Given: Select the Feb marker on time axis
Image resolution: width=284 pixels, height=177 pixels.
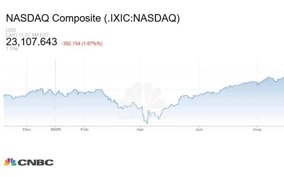Looking at the screenshot, I should [84, 129].
